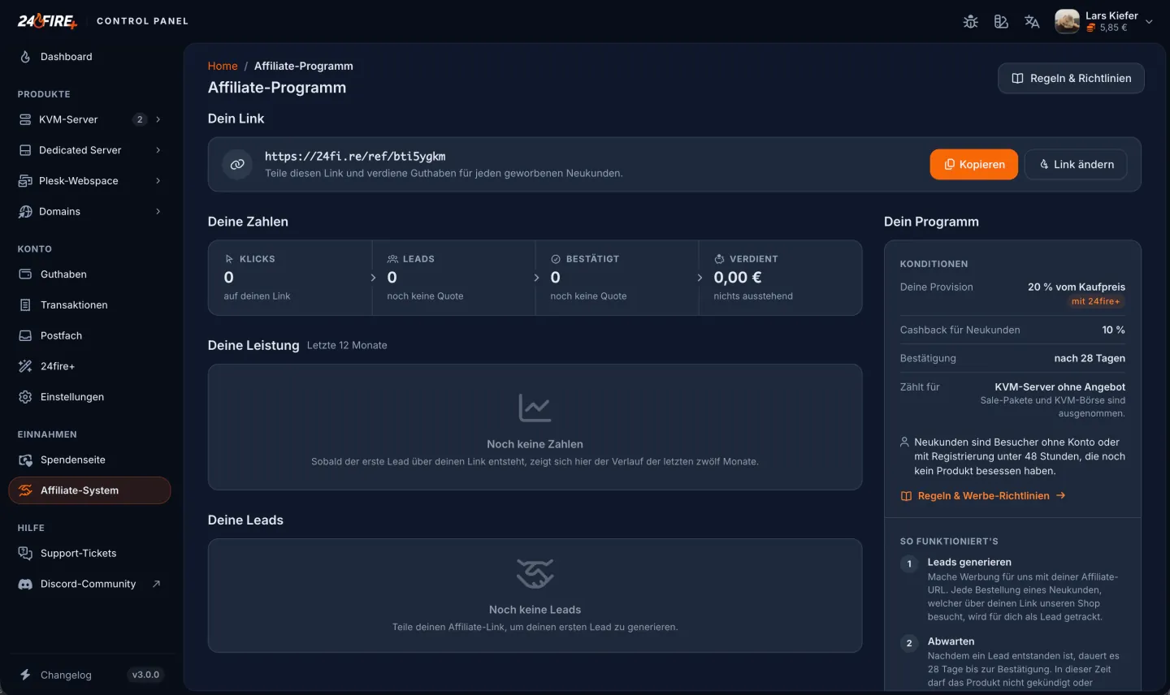
Task: Click Lars Kiefer's profile avatar
Action: click(x=1067, y=22)
